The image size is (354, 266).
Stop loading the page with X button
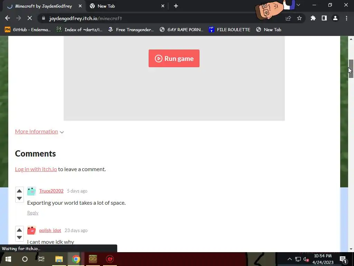[x=30, y=18]
